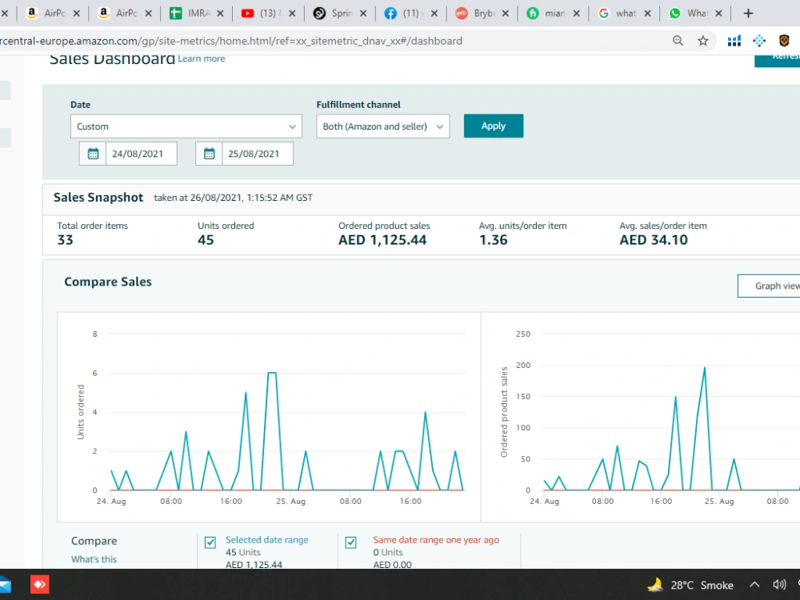Screen dimensions: 800x600
Task: Open the Mail app in taskbar
Action: (5, 584)
